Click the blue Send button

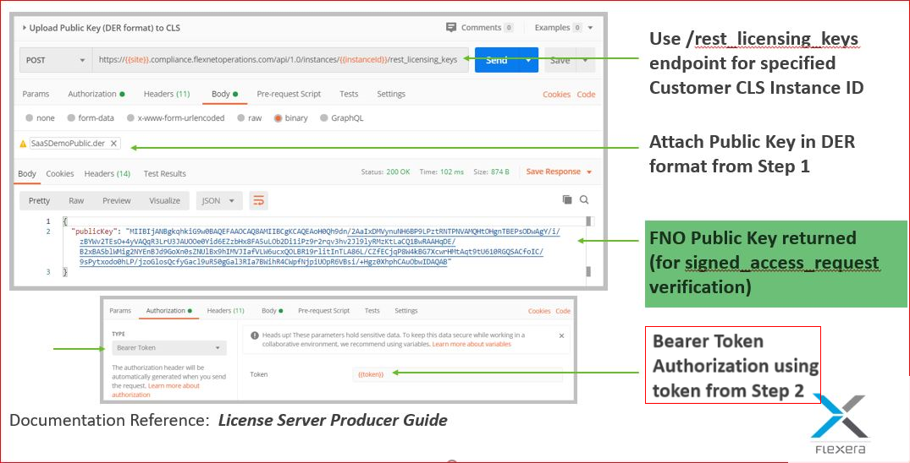click(497, 60)
